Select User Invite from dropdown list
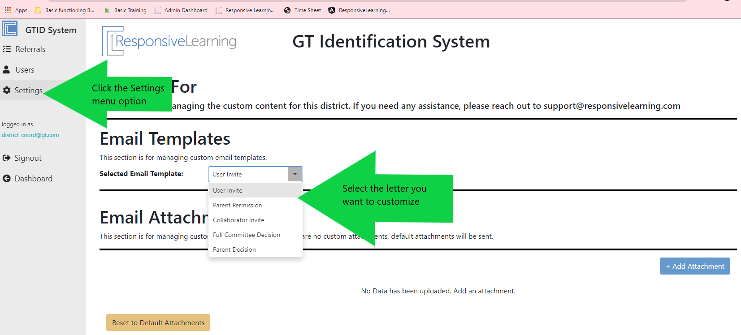 point(256,190)
